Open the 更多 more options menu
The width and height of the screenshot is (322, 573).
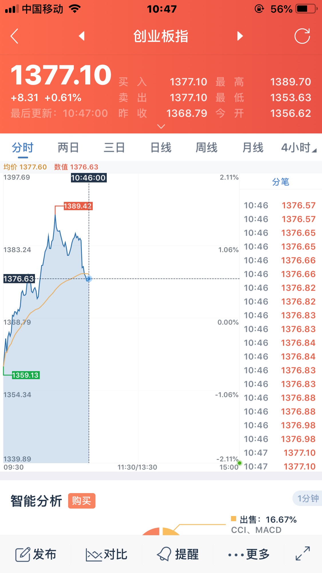click(x=249, y=554)
